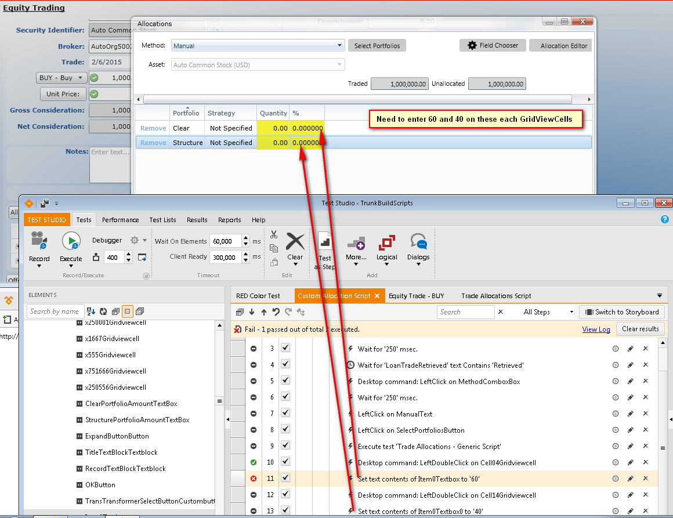Delete step 5 with its X icon
The image size is (673, 518).
pos(646,381)
